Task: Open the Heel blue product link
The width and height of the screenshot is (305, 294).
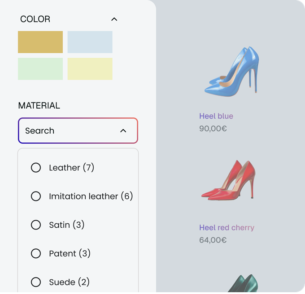Action: pos(216,116)
